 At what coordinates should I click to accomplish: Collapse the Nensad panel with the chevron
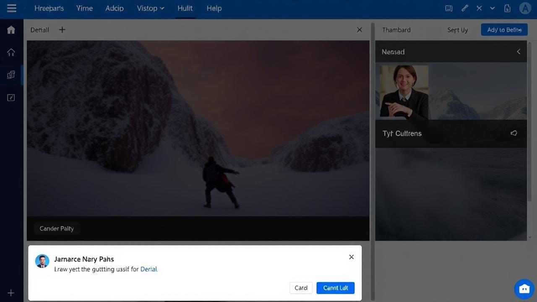519,52
